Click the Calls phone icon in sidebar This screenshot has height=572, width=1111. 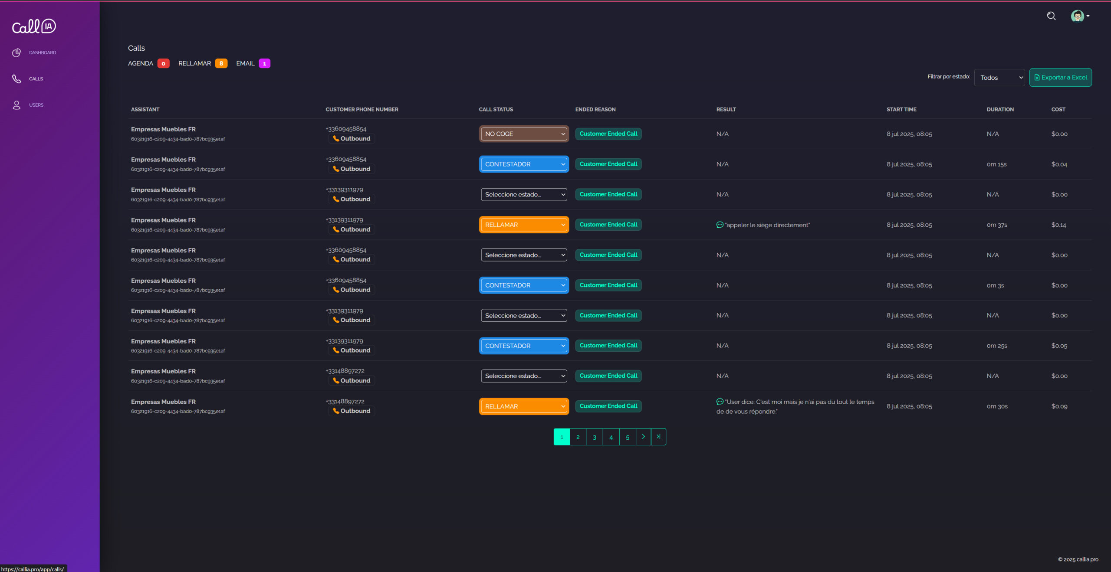[x=16, y=78]
